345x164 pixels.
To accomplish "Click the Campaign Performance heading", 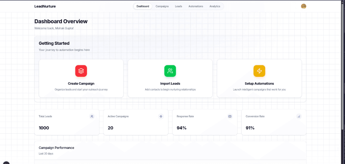I will (56, 148).
